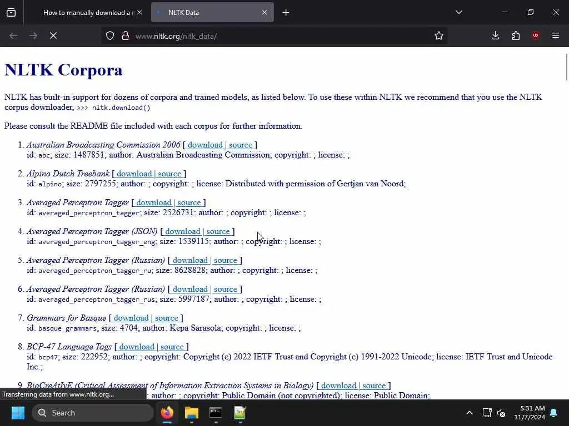Open source link for Alpino Dutch Treebank
The height and width of the screenshot is (426, 569).
click(169, 174)
